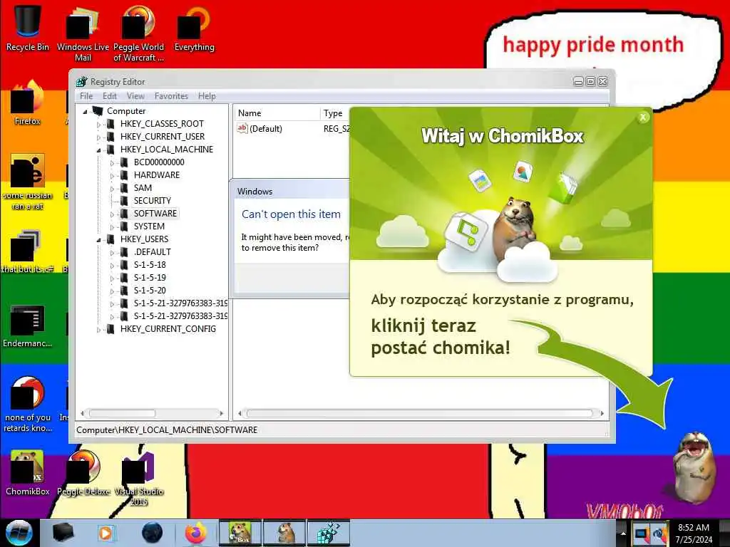Click the Windows Start orb
This screenshot has width=730, height=547.
(19, 533)
